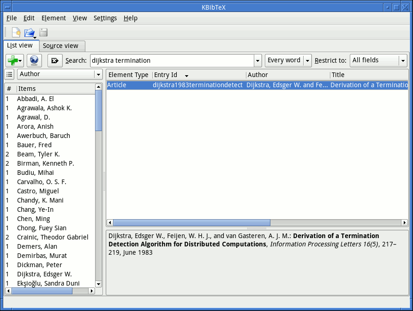Click left arrow of author list horizontal scrollbar
Screen dimensions: 413x311
pos(8,291)
